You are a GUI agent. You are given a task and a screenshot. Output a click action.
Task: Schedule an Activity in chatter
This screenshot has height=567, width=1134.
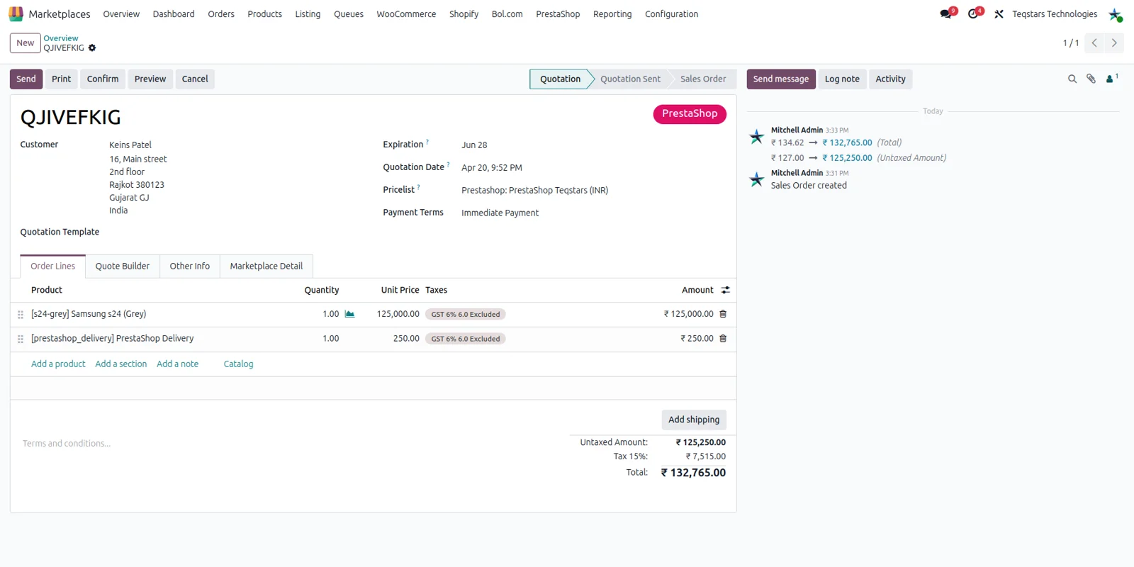click(x=891, y=79)
